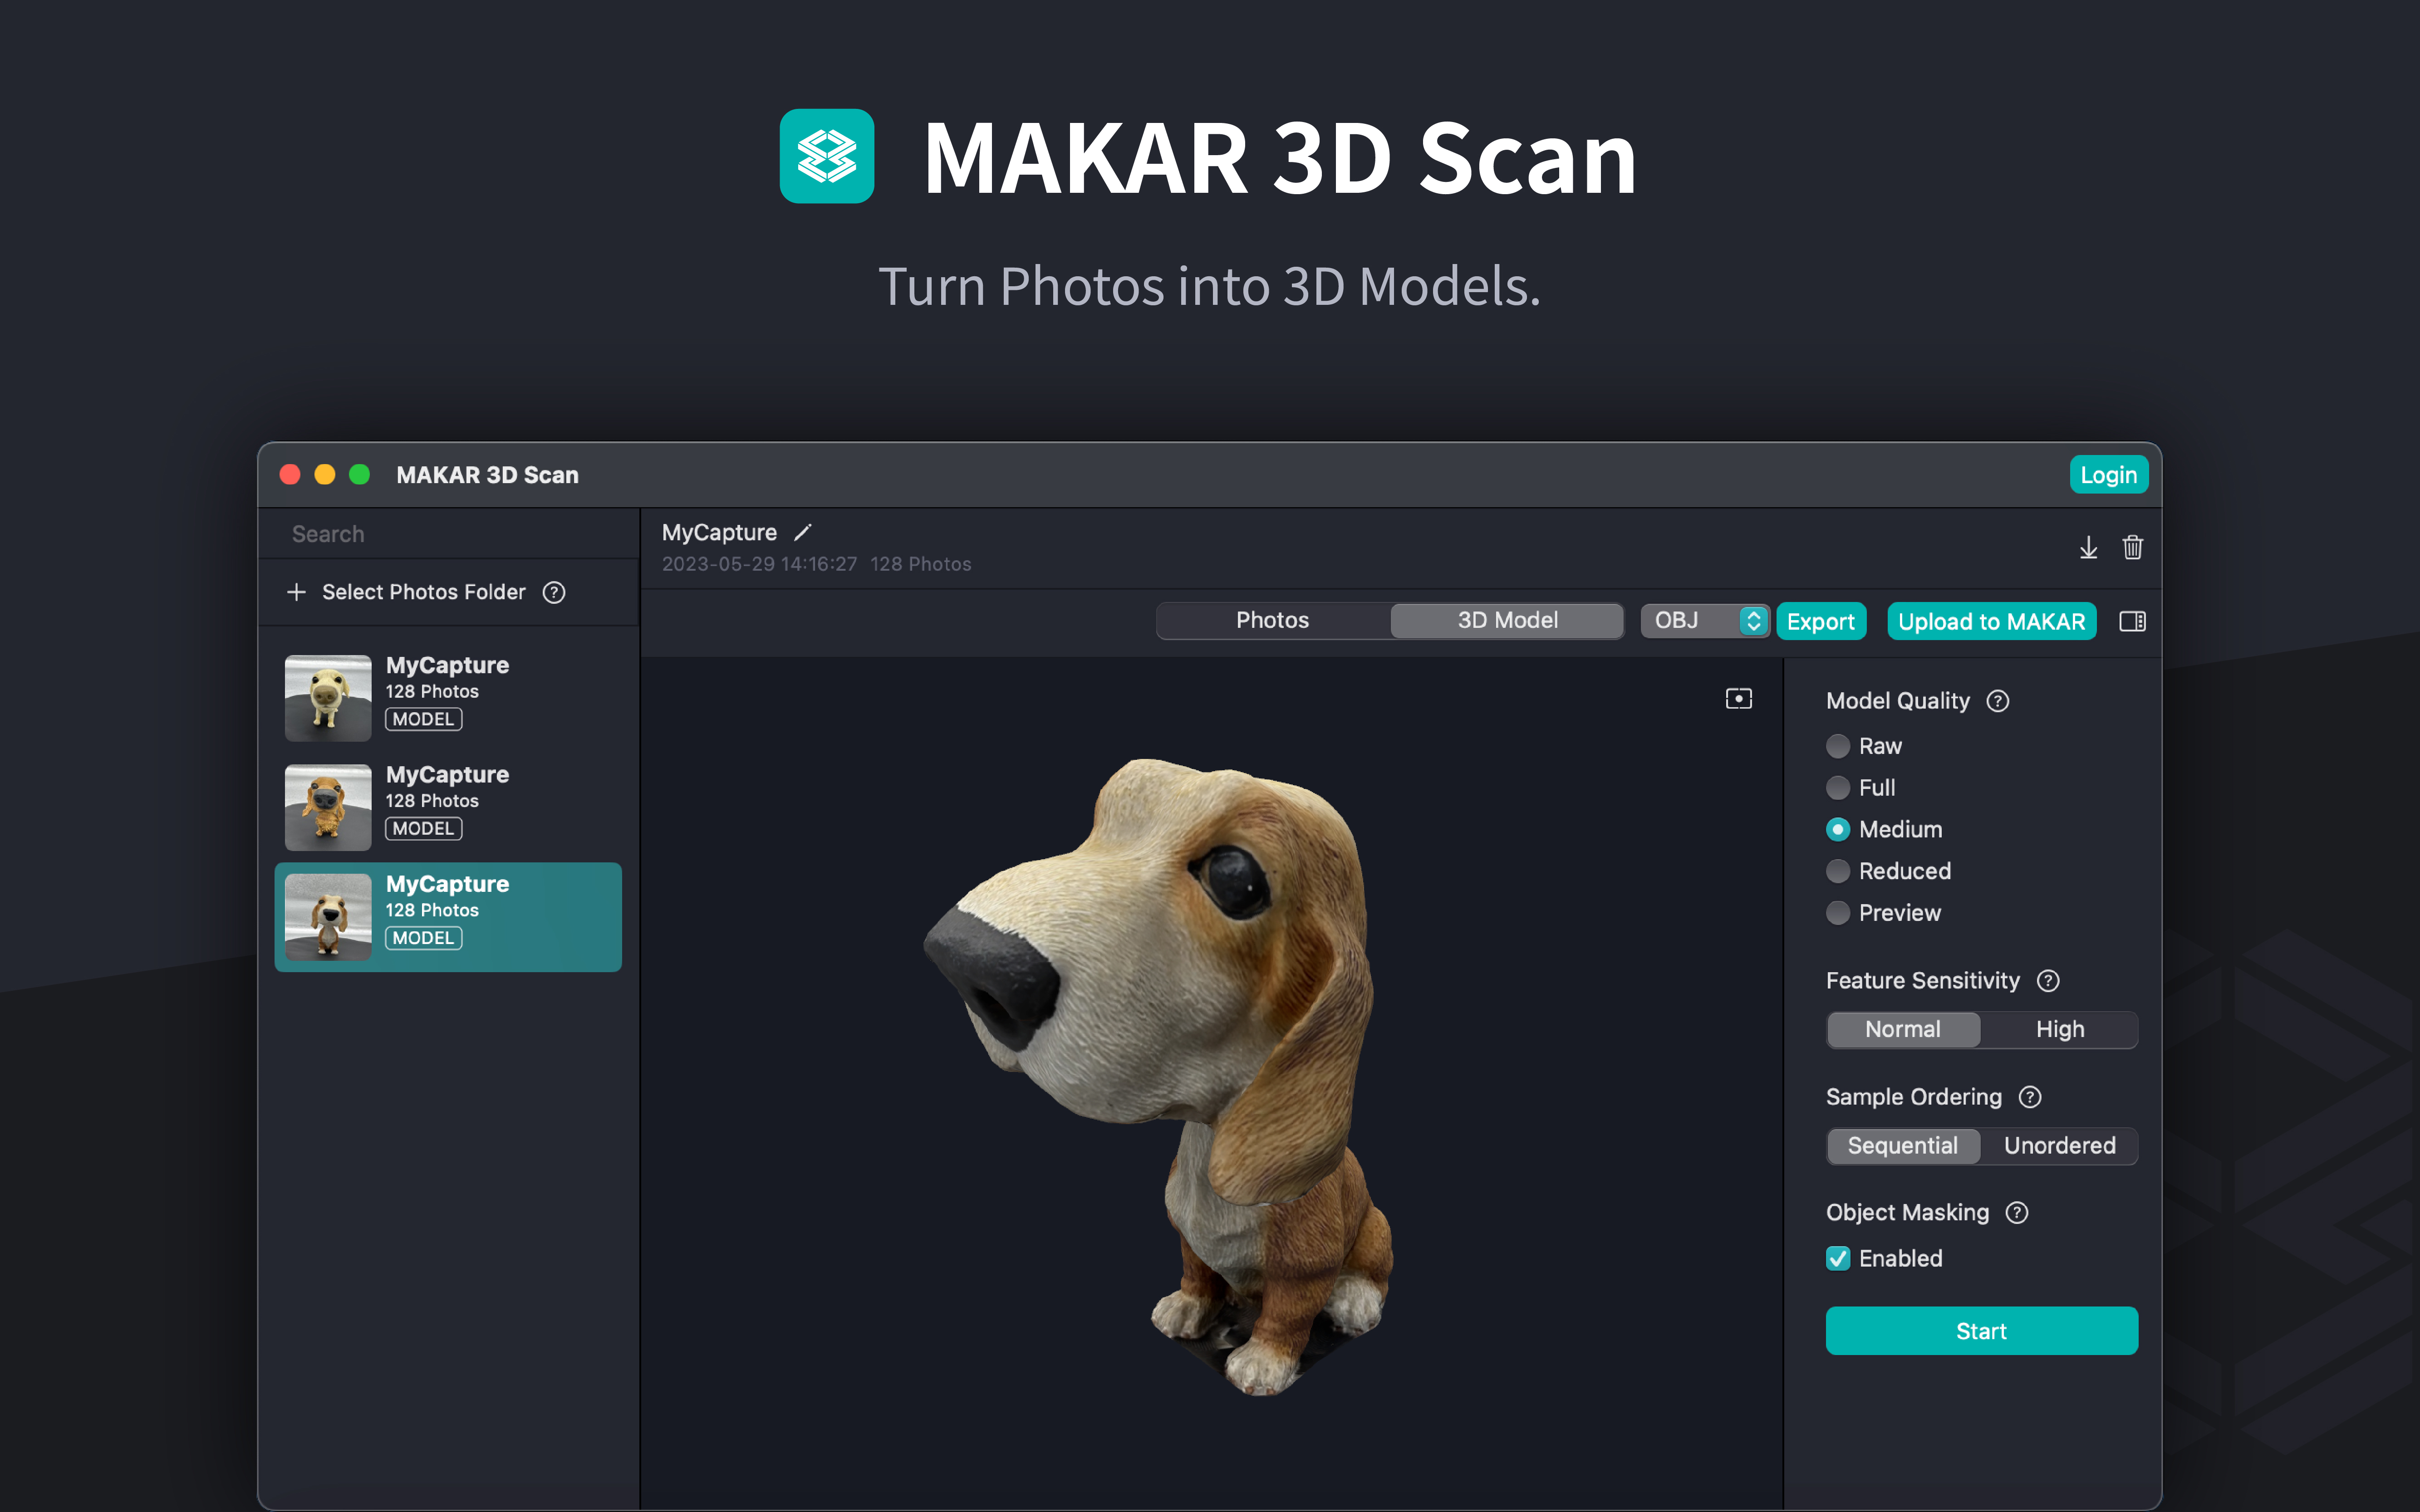Select the Reduced quality option
This screenshot has height=1512, width=2420.
click(1838, 871)
